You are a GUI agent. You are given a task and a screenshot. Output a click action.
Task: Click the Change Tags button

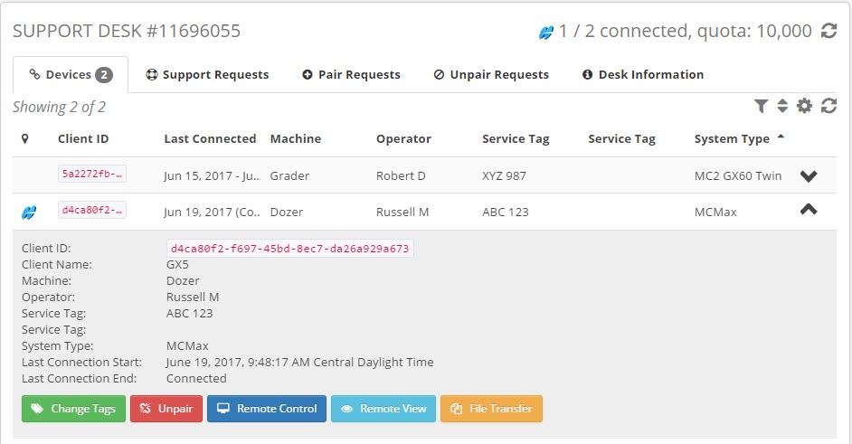[x=73, y=409]
